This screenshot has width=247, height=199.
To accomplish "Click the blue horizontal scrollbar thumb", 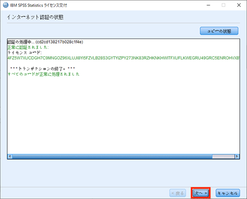I will pyautogui.click(x=112, y=156).
